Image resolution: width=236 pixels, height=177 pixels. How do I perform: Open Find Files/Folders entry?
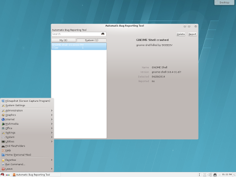(x=28, y=146)
